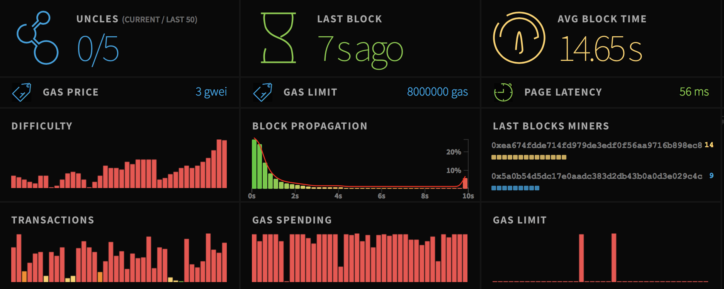Click the blue uncles node icon
Screen dimensions: 724x289
coord(37,38)
